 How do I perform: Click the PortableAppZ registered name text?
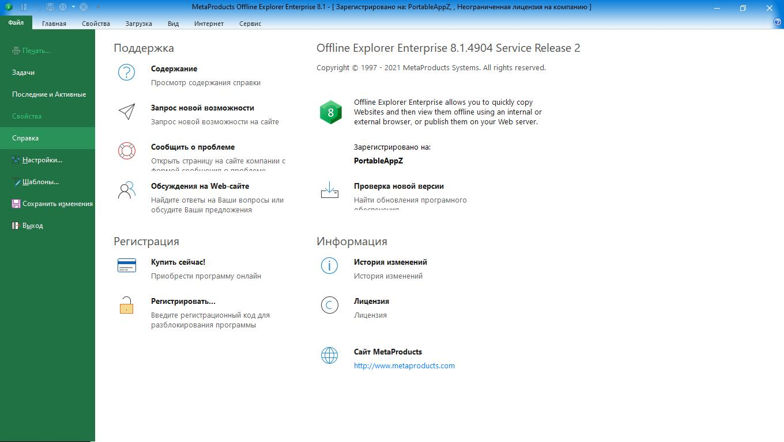coord(378,161)
